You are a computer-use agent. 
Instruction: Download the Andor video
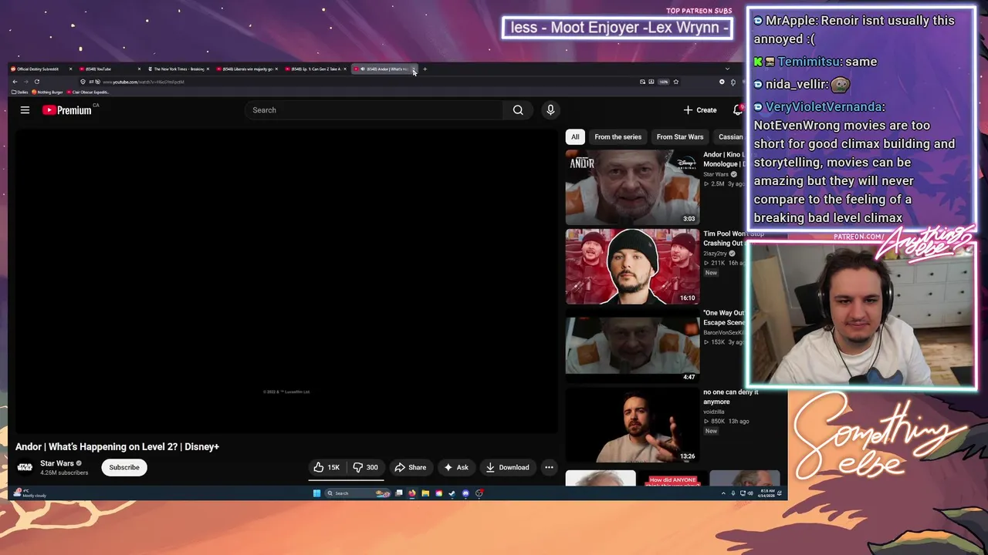coord(507,467)
